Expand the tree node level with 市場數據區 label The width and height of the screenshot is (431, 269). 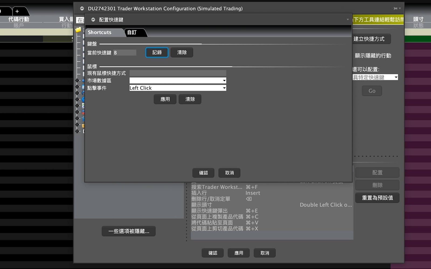coord(77,80)
